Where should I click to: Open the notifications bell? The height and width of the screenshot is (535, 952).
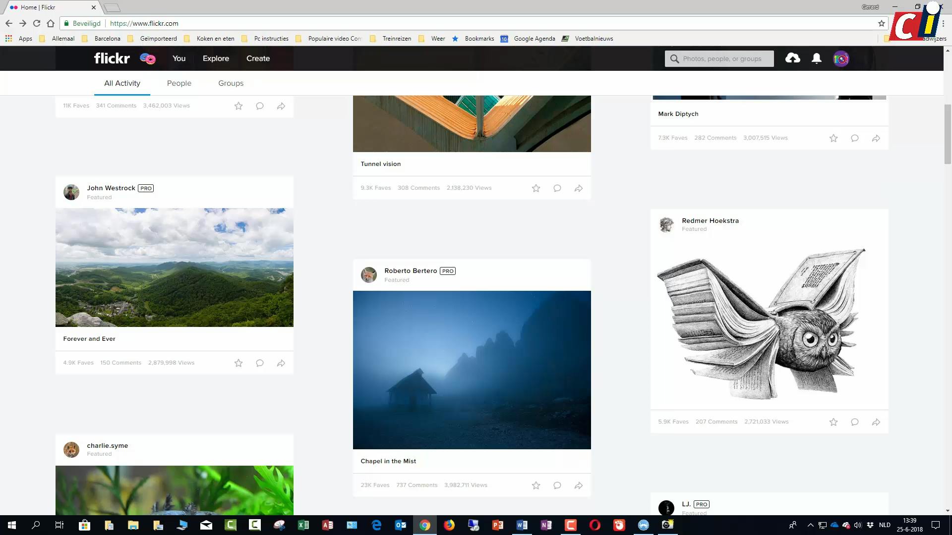[x=816, y=58]
